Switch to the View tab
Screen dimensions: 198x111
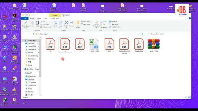coord(46,18)
